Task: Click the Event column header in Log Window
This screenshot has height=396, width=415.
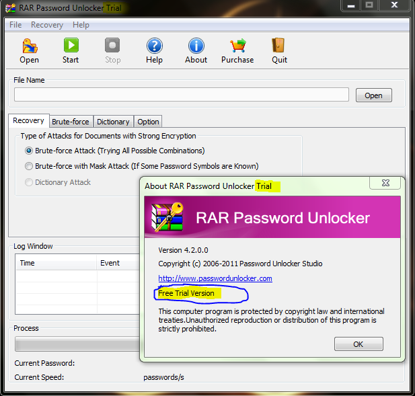Action: [x=118, y=263]
